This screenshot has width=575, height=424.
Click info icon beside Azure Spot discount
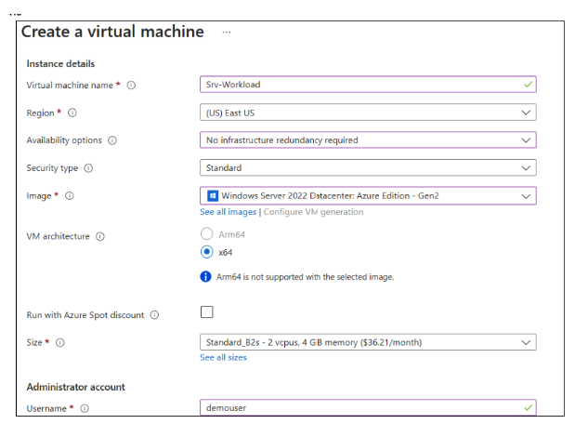tap(154, 315)
